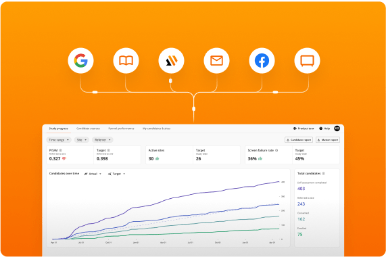Click the Google logo icon

click(x=80, y=61)
